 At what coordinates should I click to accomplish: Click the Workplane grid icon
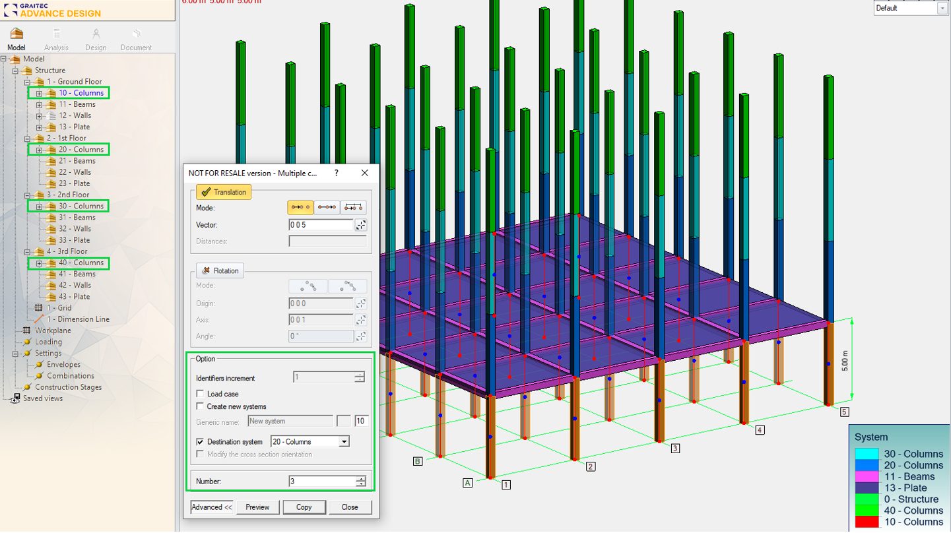click(x=27, y=330)
